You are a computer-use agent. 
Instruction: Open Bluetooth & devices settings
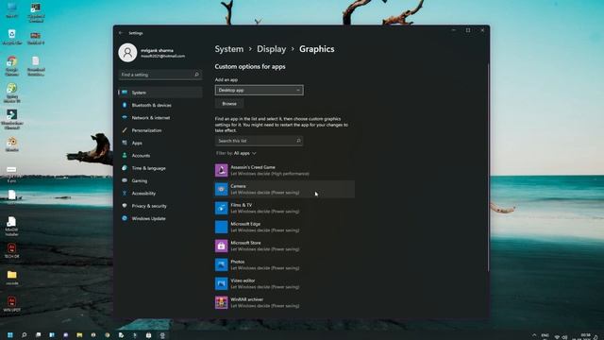160,105
